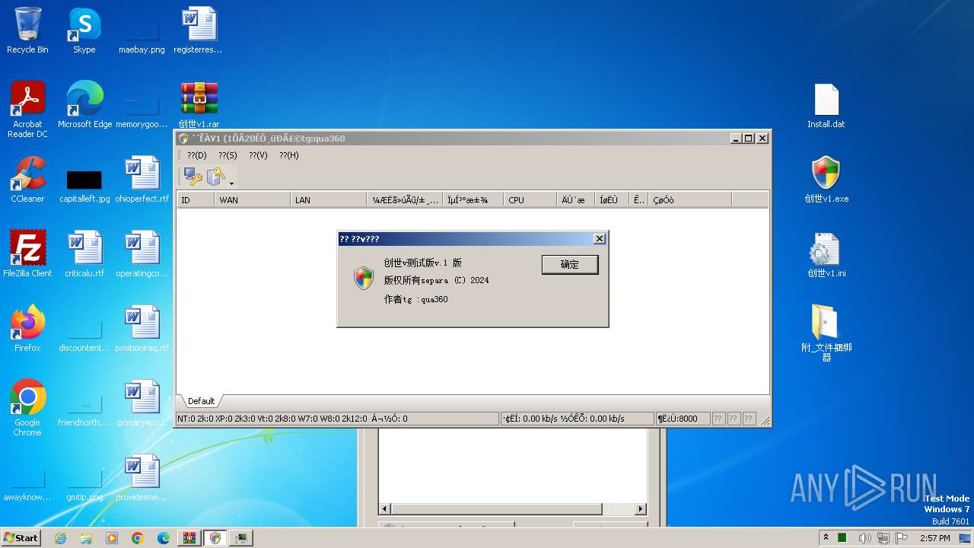Open CCleaner desktop shortcut
The width and height of the screenshot is (974, 548).
click(x=27, y=180)
